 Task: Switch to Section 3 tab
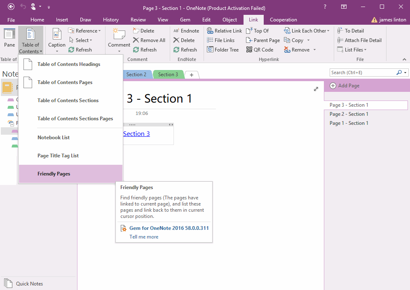[168, 75]
